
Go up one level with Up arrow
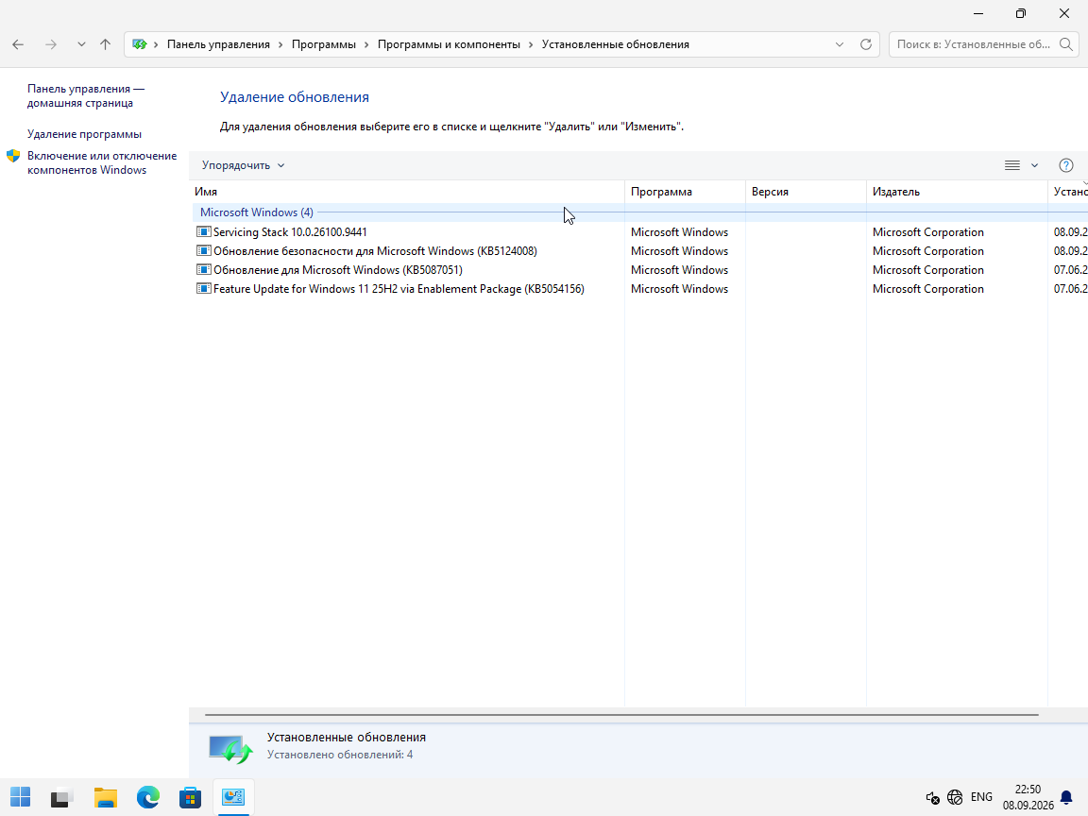(x=106, y=44)
